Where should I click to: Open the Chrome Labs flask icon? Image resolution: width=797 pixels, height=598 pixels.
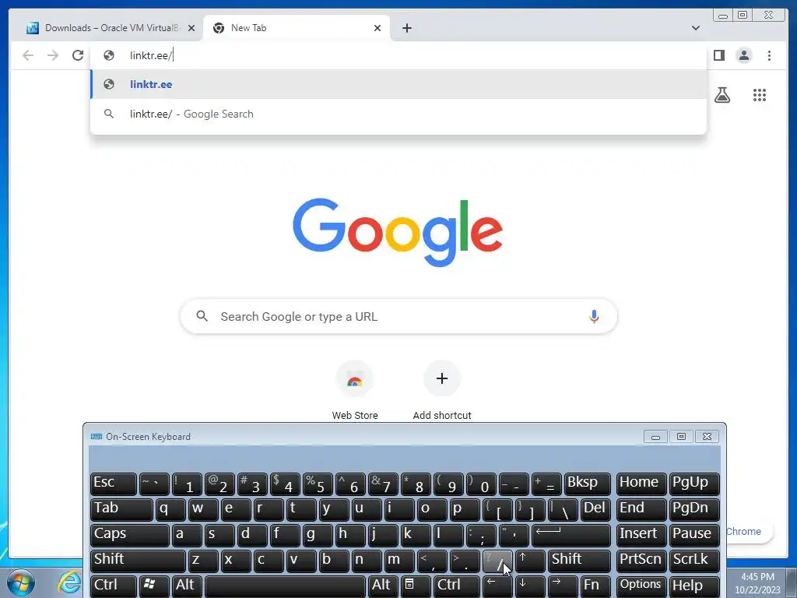click(x=722, y=94)
